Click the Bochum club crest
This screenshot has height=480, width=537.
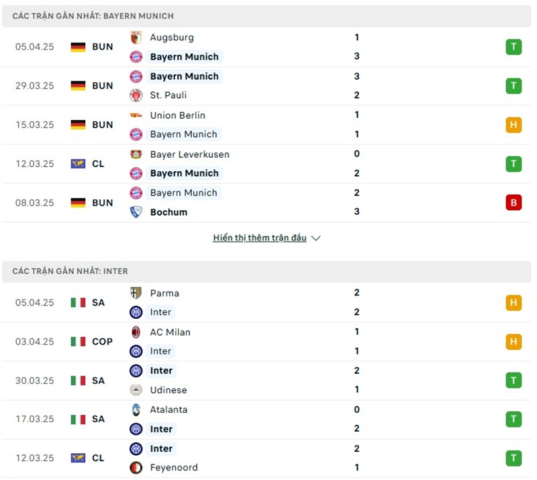136,212
